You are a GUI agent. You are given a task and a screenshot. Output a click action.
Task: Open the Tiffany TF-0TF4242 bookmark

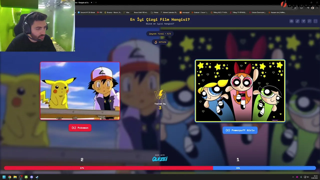[238, 12]
